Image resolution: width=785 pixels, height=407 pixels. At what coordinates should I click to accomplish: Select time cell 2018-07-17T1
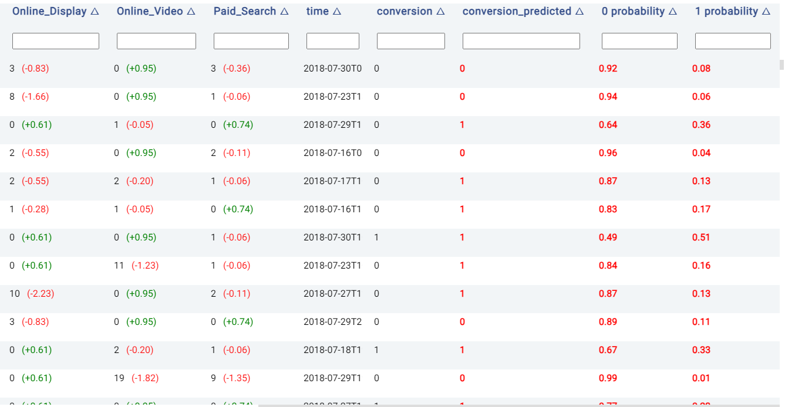click(333, 181)
